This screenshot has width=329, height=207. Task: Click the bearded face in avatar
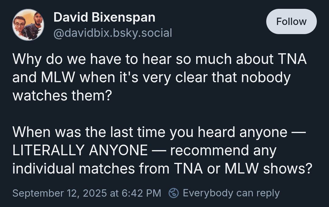point(36,22)
